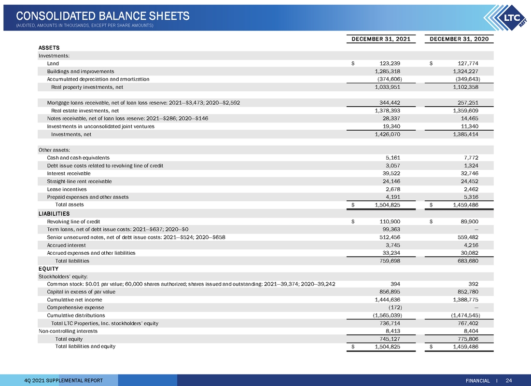Select total liabilities 2020 value 683,680
The image size is (531, 386).
click(x=468, y=261)
